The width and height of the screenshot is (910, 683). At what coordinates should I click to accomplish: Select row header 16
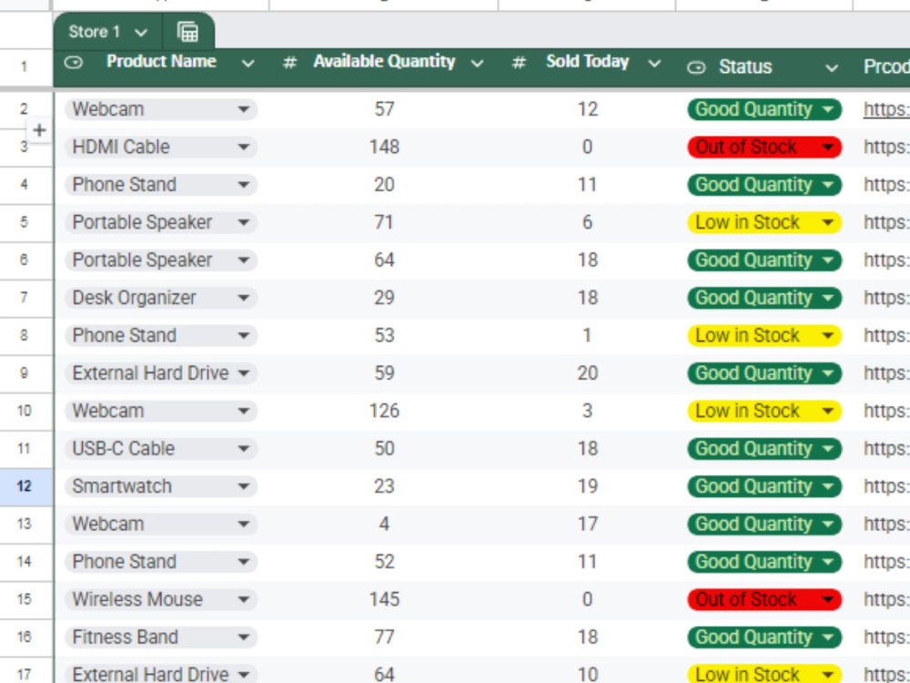pyautogui.click(x=25, y=637)
